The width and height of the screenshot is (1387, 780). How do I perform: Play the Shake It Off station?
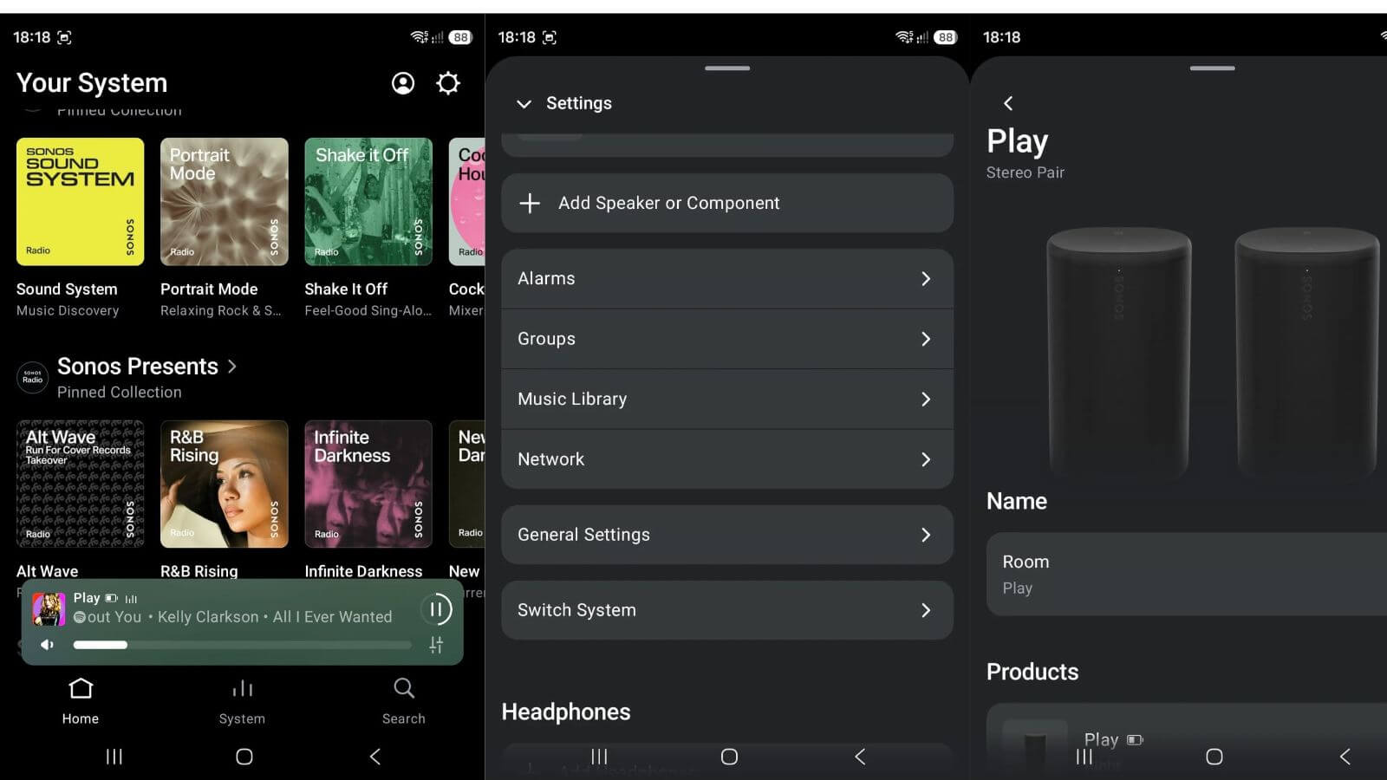click(x=368, y=202)
